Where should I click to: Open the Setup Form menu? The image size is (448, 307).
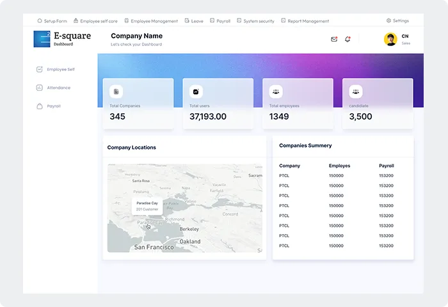tap(52, 21)
